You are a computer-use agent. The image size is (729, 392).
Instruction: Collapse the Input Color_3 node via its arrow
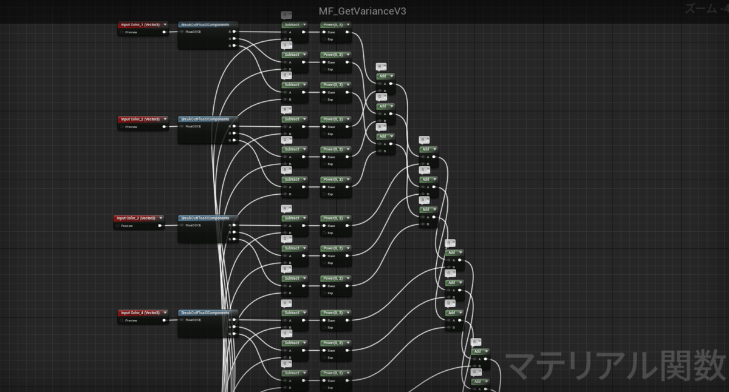[x=161, y=218]
